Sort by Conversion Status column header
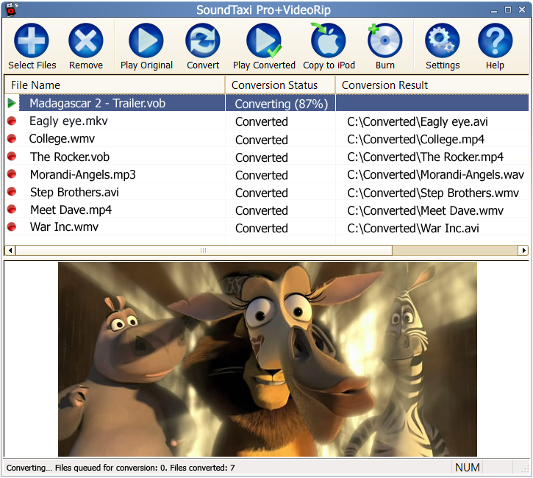 click(x=280, y=85)
